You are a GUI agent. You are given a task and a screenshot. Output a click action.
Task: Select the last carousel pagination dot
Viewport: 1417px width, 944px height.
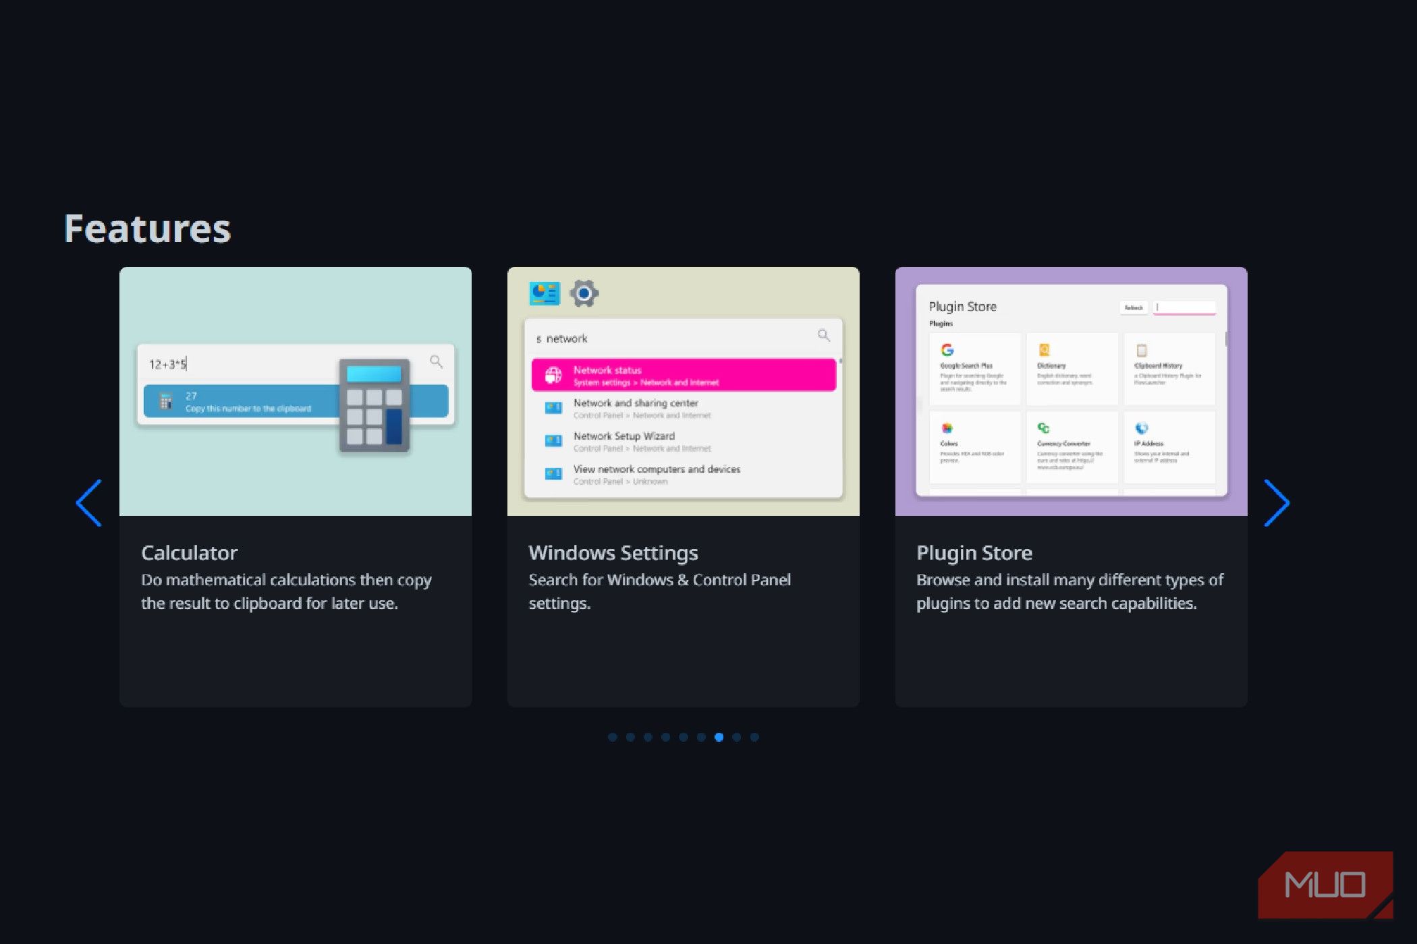click(754, 737)
